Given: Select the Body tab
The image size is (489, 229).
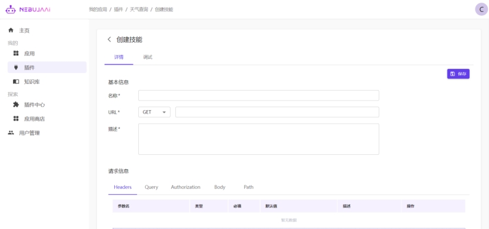Looking at the screenshot, I should click(x=219, y=187).
